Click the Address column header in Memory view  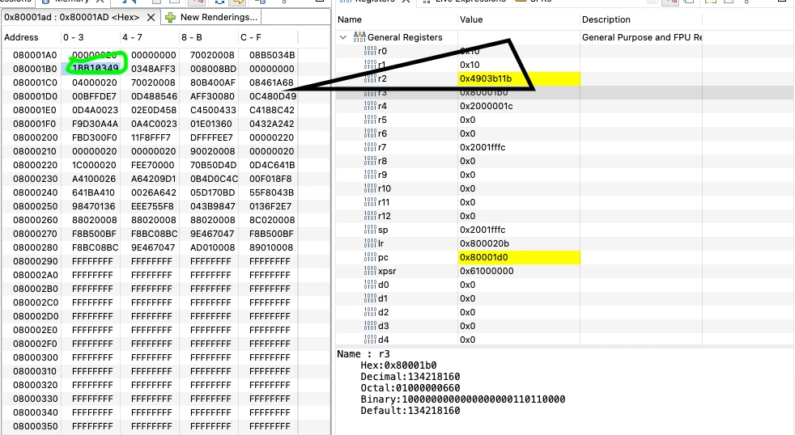click(21, 37)
